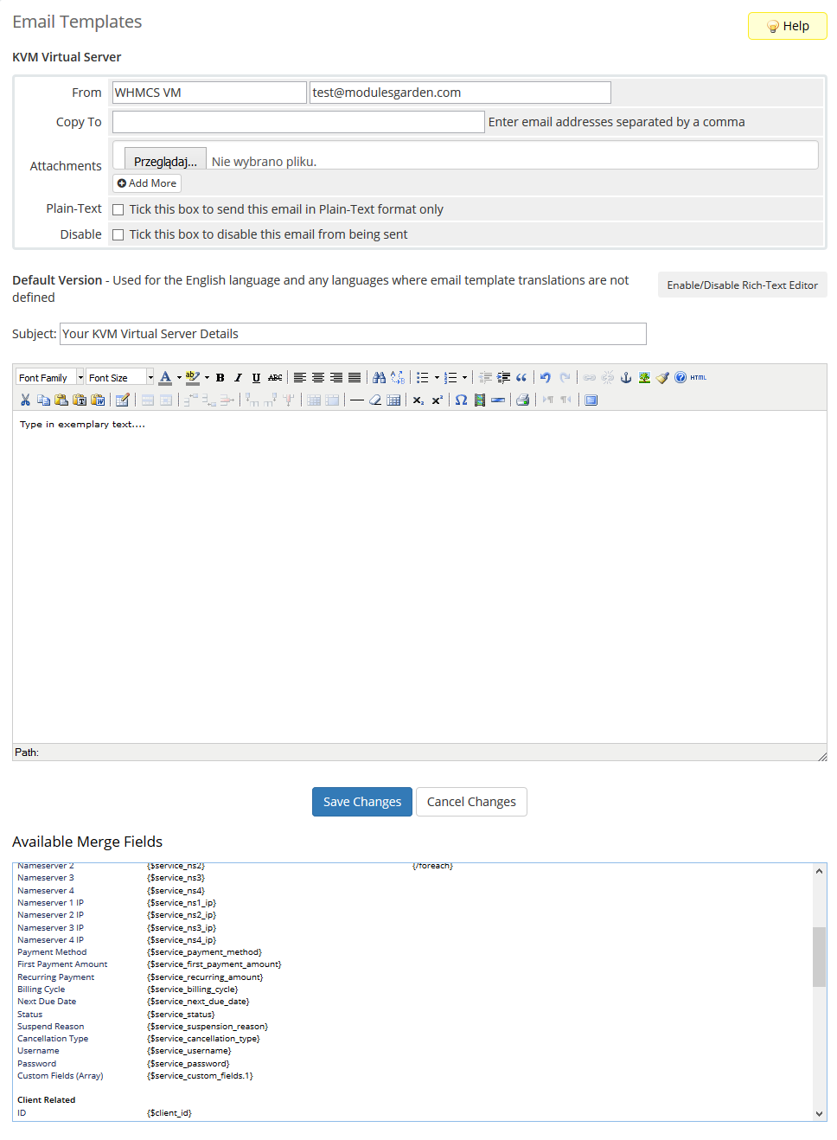Save Changes to the email template
The image size is (837, 1140).
(x=362, y=802)
